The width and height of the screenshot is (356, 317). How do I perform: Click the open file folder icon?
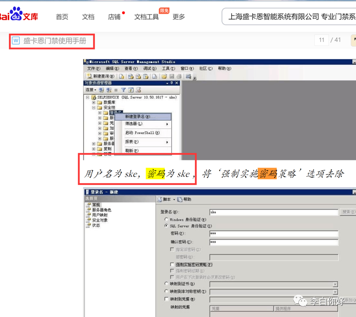[164, 77]
